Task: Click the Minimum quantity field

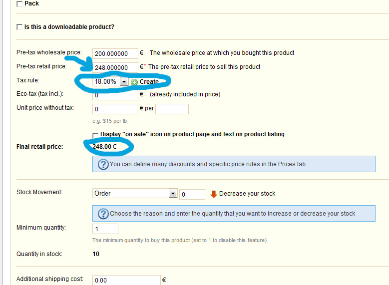Action: (105, 229)
